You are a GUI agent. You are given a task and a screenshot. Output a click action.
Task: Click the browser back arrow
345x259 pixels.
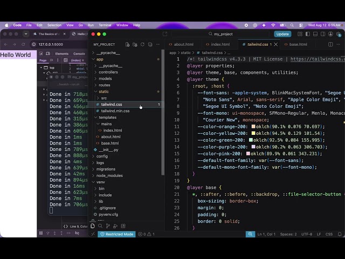coord(6,44)
